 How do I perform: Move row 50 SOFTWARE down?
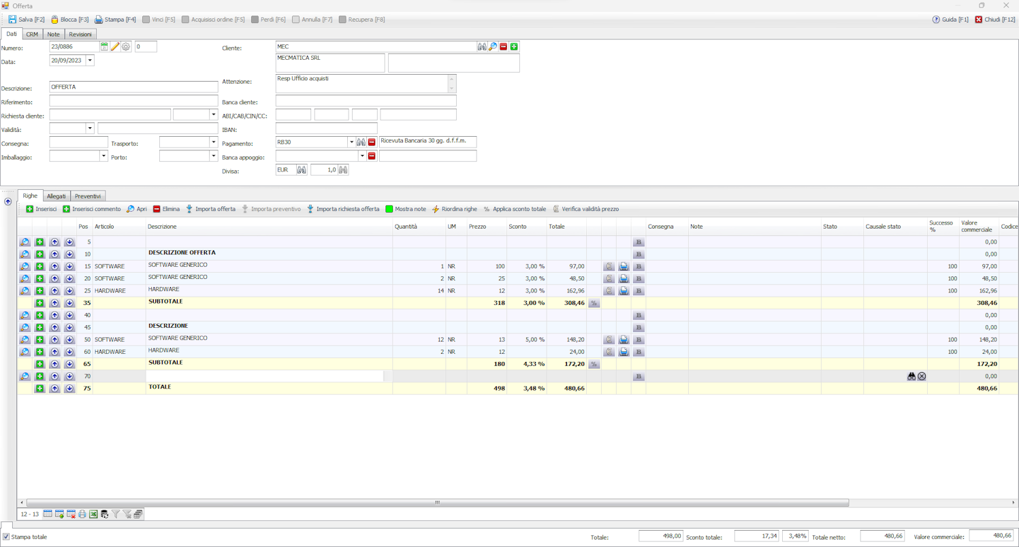point(69,339)
